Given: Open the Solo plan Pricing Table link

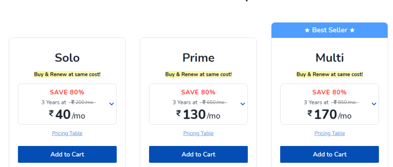Looking at the screenshot, I should pyautogui.click(x=67, y=133).
